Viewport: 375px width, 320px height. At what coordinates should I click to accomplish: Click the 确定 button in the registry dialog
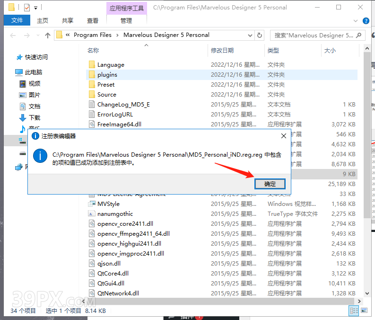point(270,184)
